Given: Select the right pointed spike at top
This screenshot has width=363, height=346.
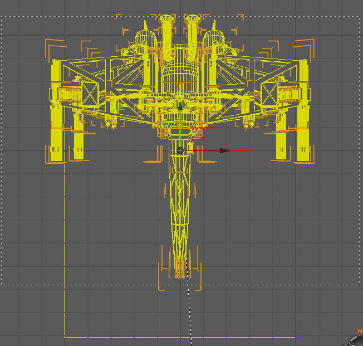Looking at the screenshot, I should [214, 26].
